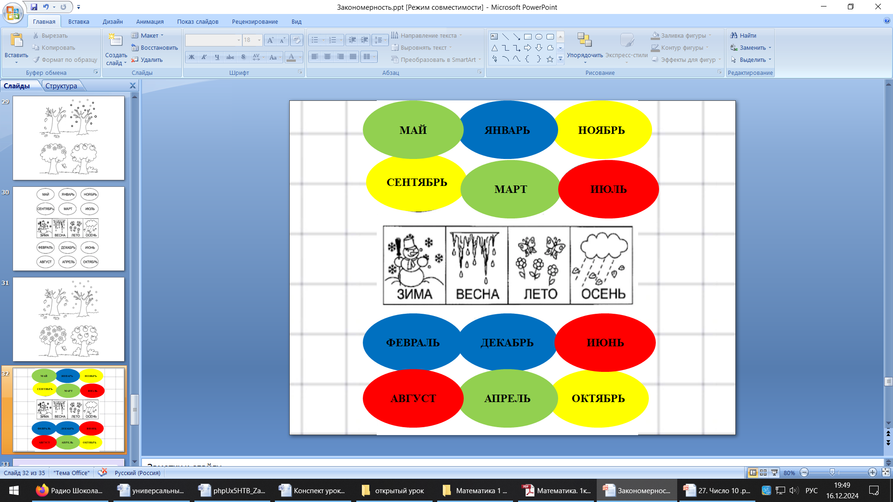This screenshot has width=893, height=502.
Task: Click the Replace (Заменить) button
Action: [x=752, y=47]
